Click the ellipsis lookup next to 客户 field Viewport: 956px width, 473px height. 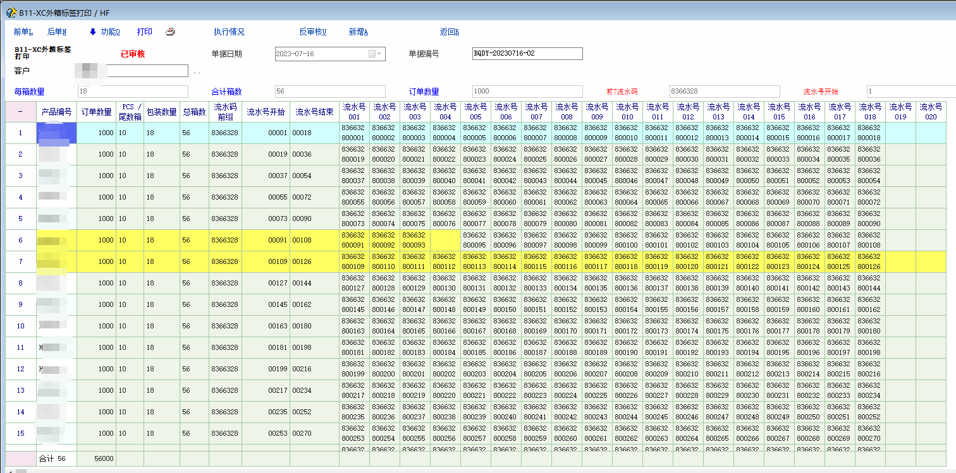point(197,72)
